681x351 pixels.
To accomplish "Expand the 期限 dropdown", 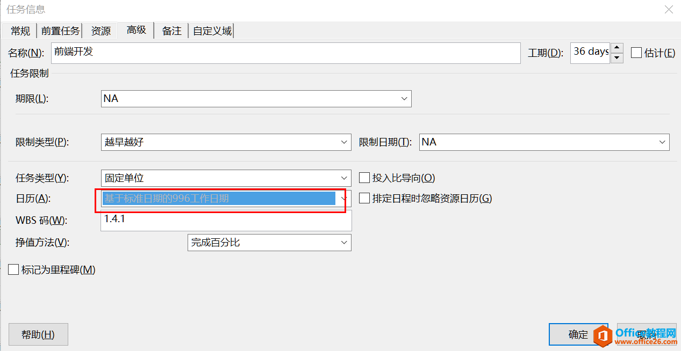I will coord(404,99).
